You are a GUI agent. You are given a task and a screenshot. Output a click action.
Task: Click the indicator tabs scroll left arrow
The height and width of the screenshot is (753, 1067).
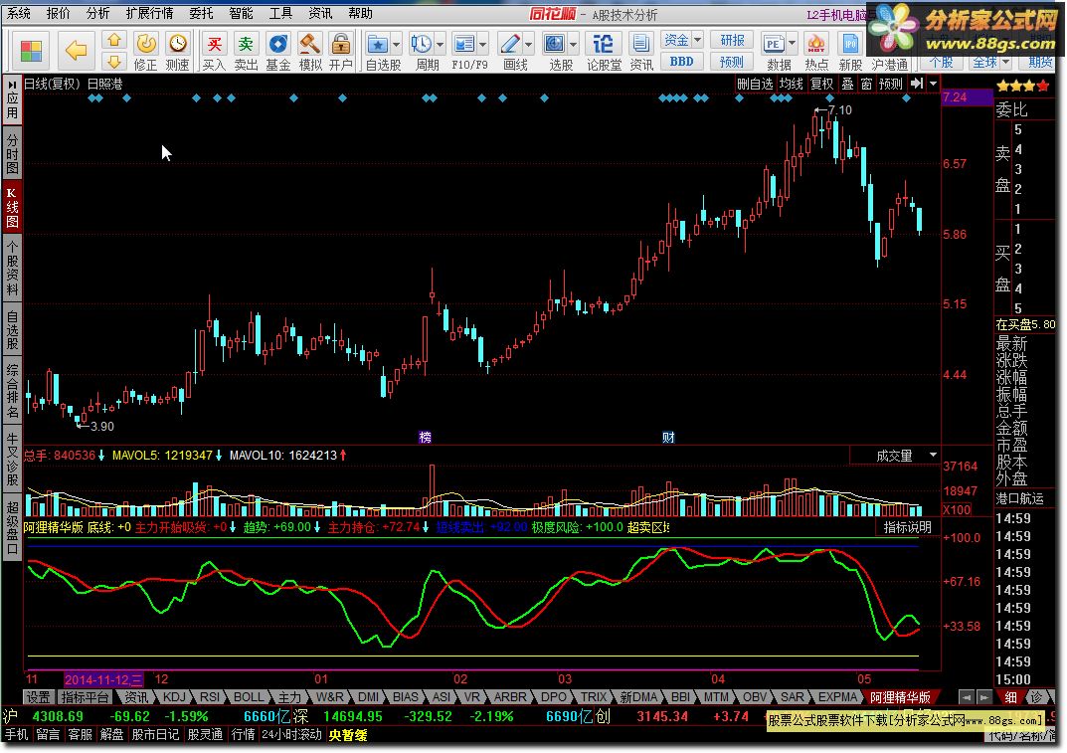point(967,697)
